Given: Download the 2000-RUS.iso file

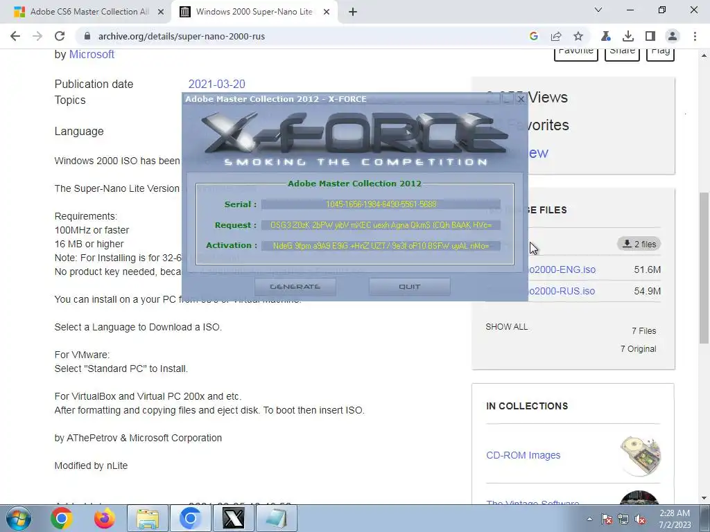Looking at the screenshot, I should tap(562, 291).
